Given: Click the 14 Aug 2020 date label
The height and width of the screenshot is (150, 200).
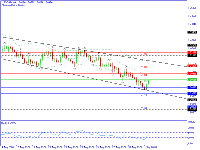Looking at the screenshot, I should point(7,147).
